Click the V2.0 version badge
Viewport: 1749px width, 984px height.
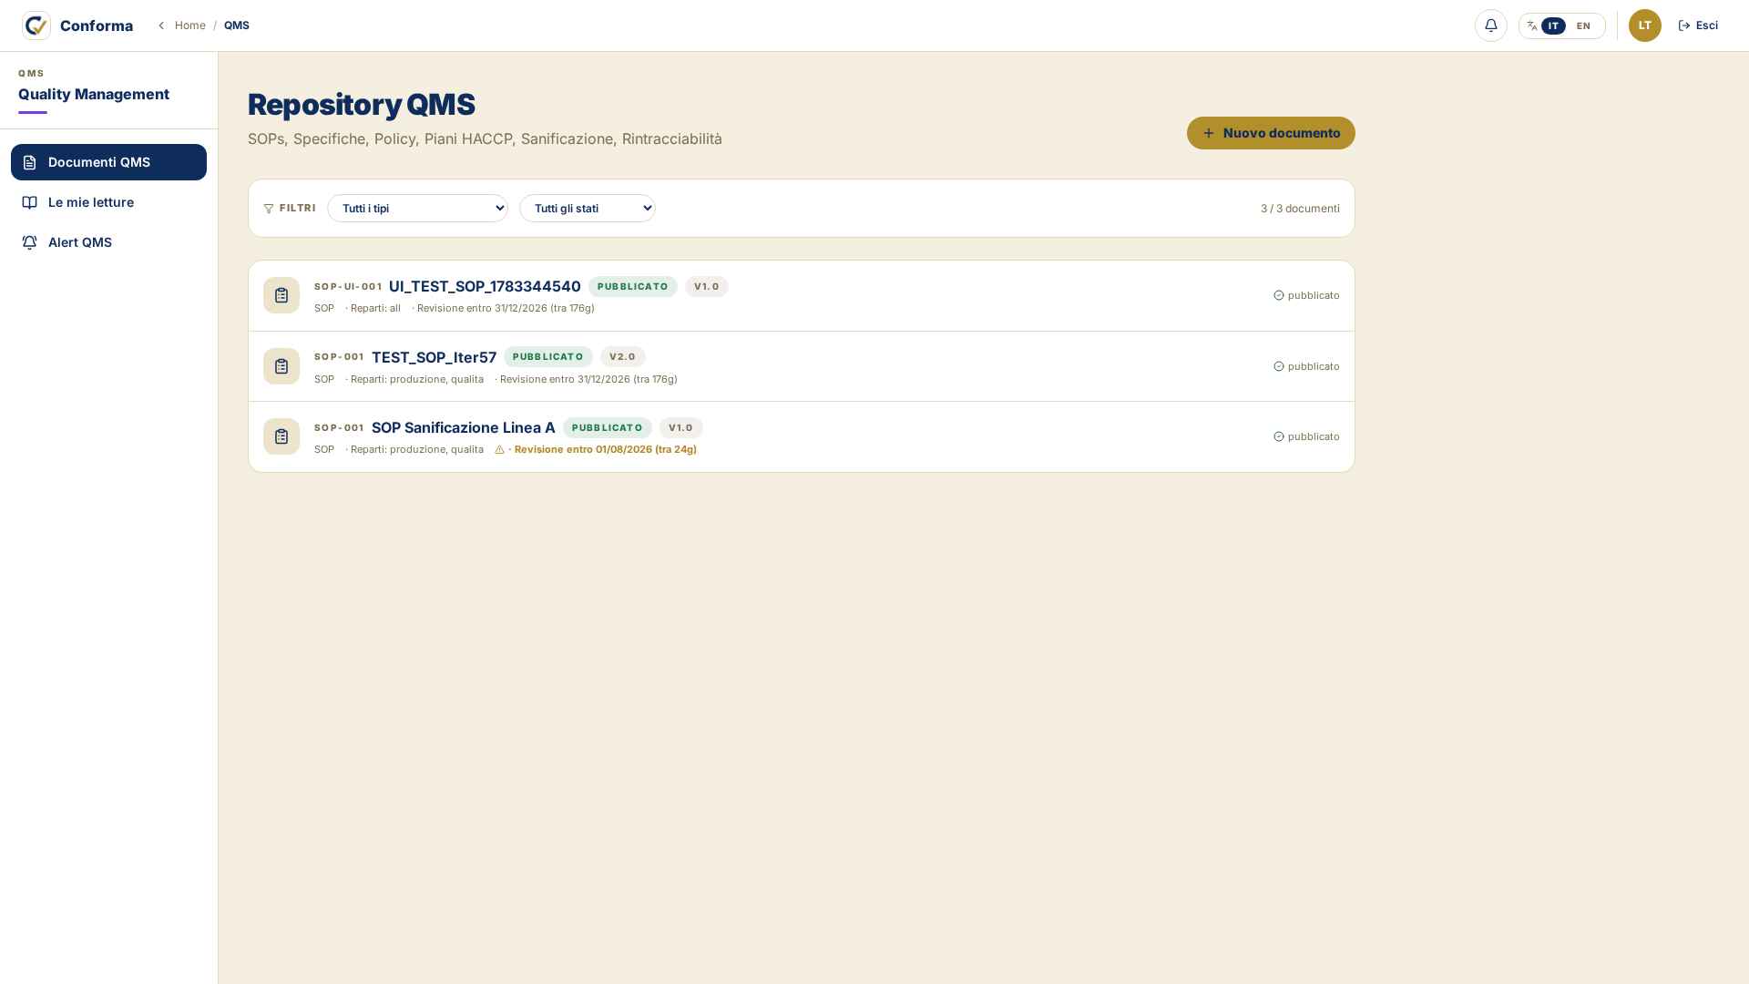(622, 357)
